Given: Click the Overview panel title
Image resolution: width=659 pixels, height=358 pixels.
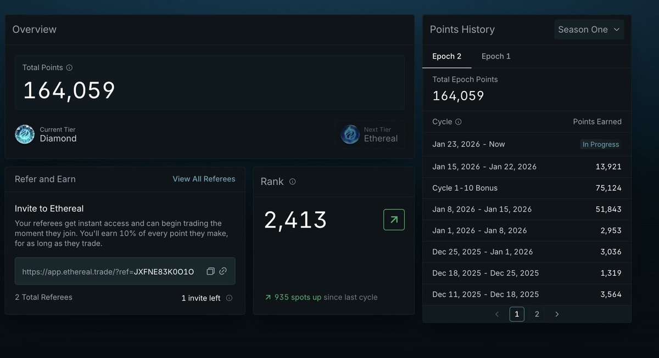Looking at the screenshot, I should click(x=35, y=30).
